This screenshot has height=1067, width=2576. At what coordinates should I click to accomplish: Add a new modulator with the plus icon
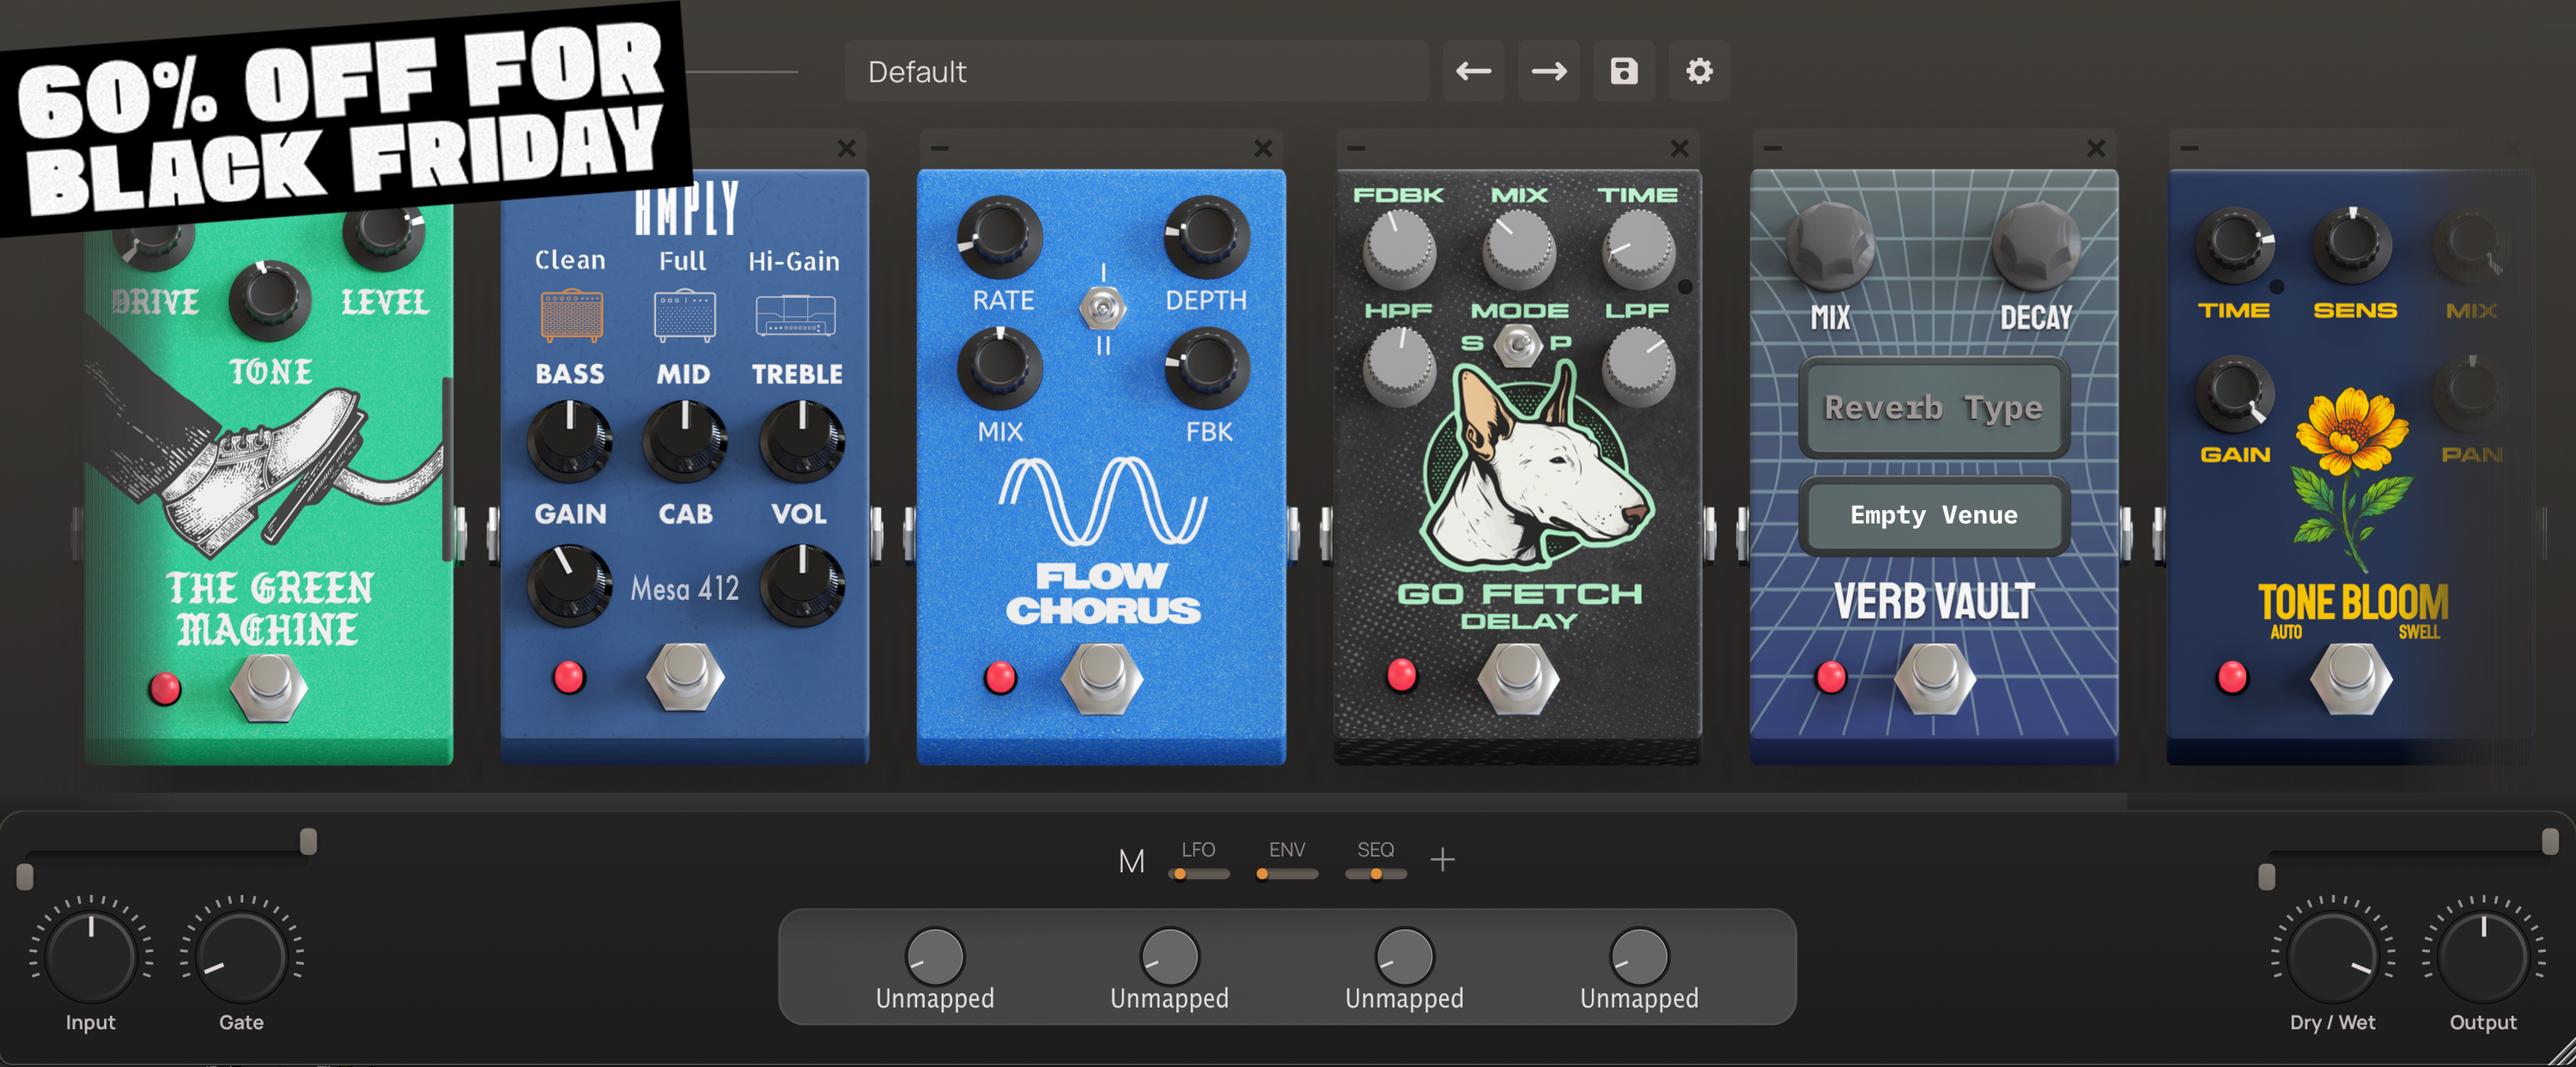click(1443, 858)
